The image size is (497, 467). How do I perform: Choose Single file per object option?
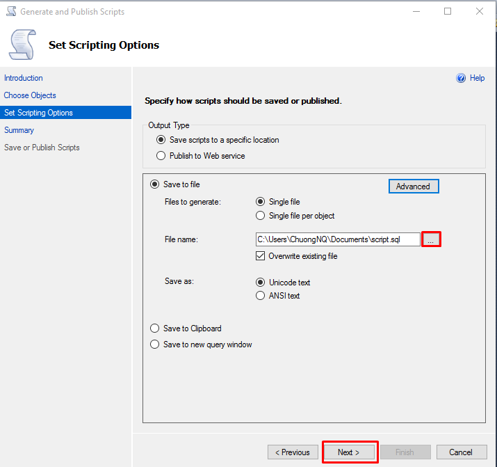[x=260, y=216]
